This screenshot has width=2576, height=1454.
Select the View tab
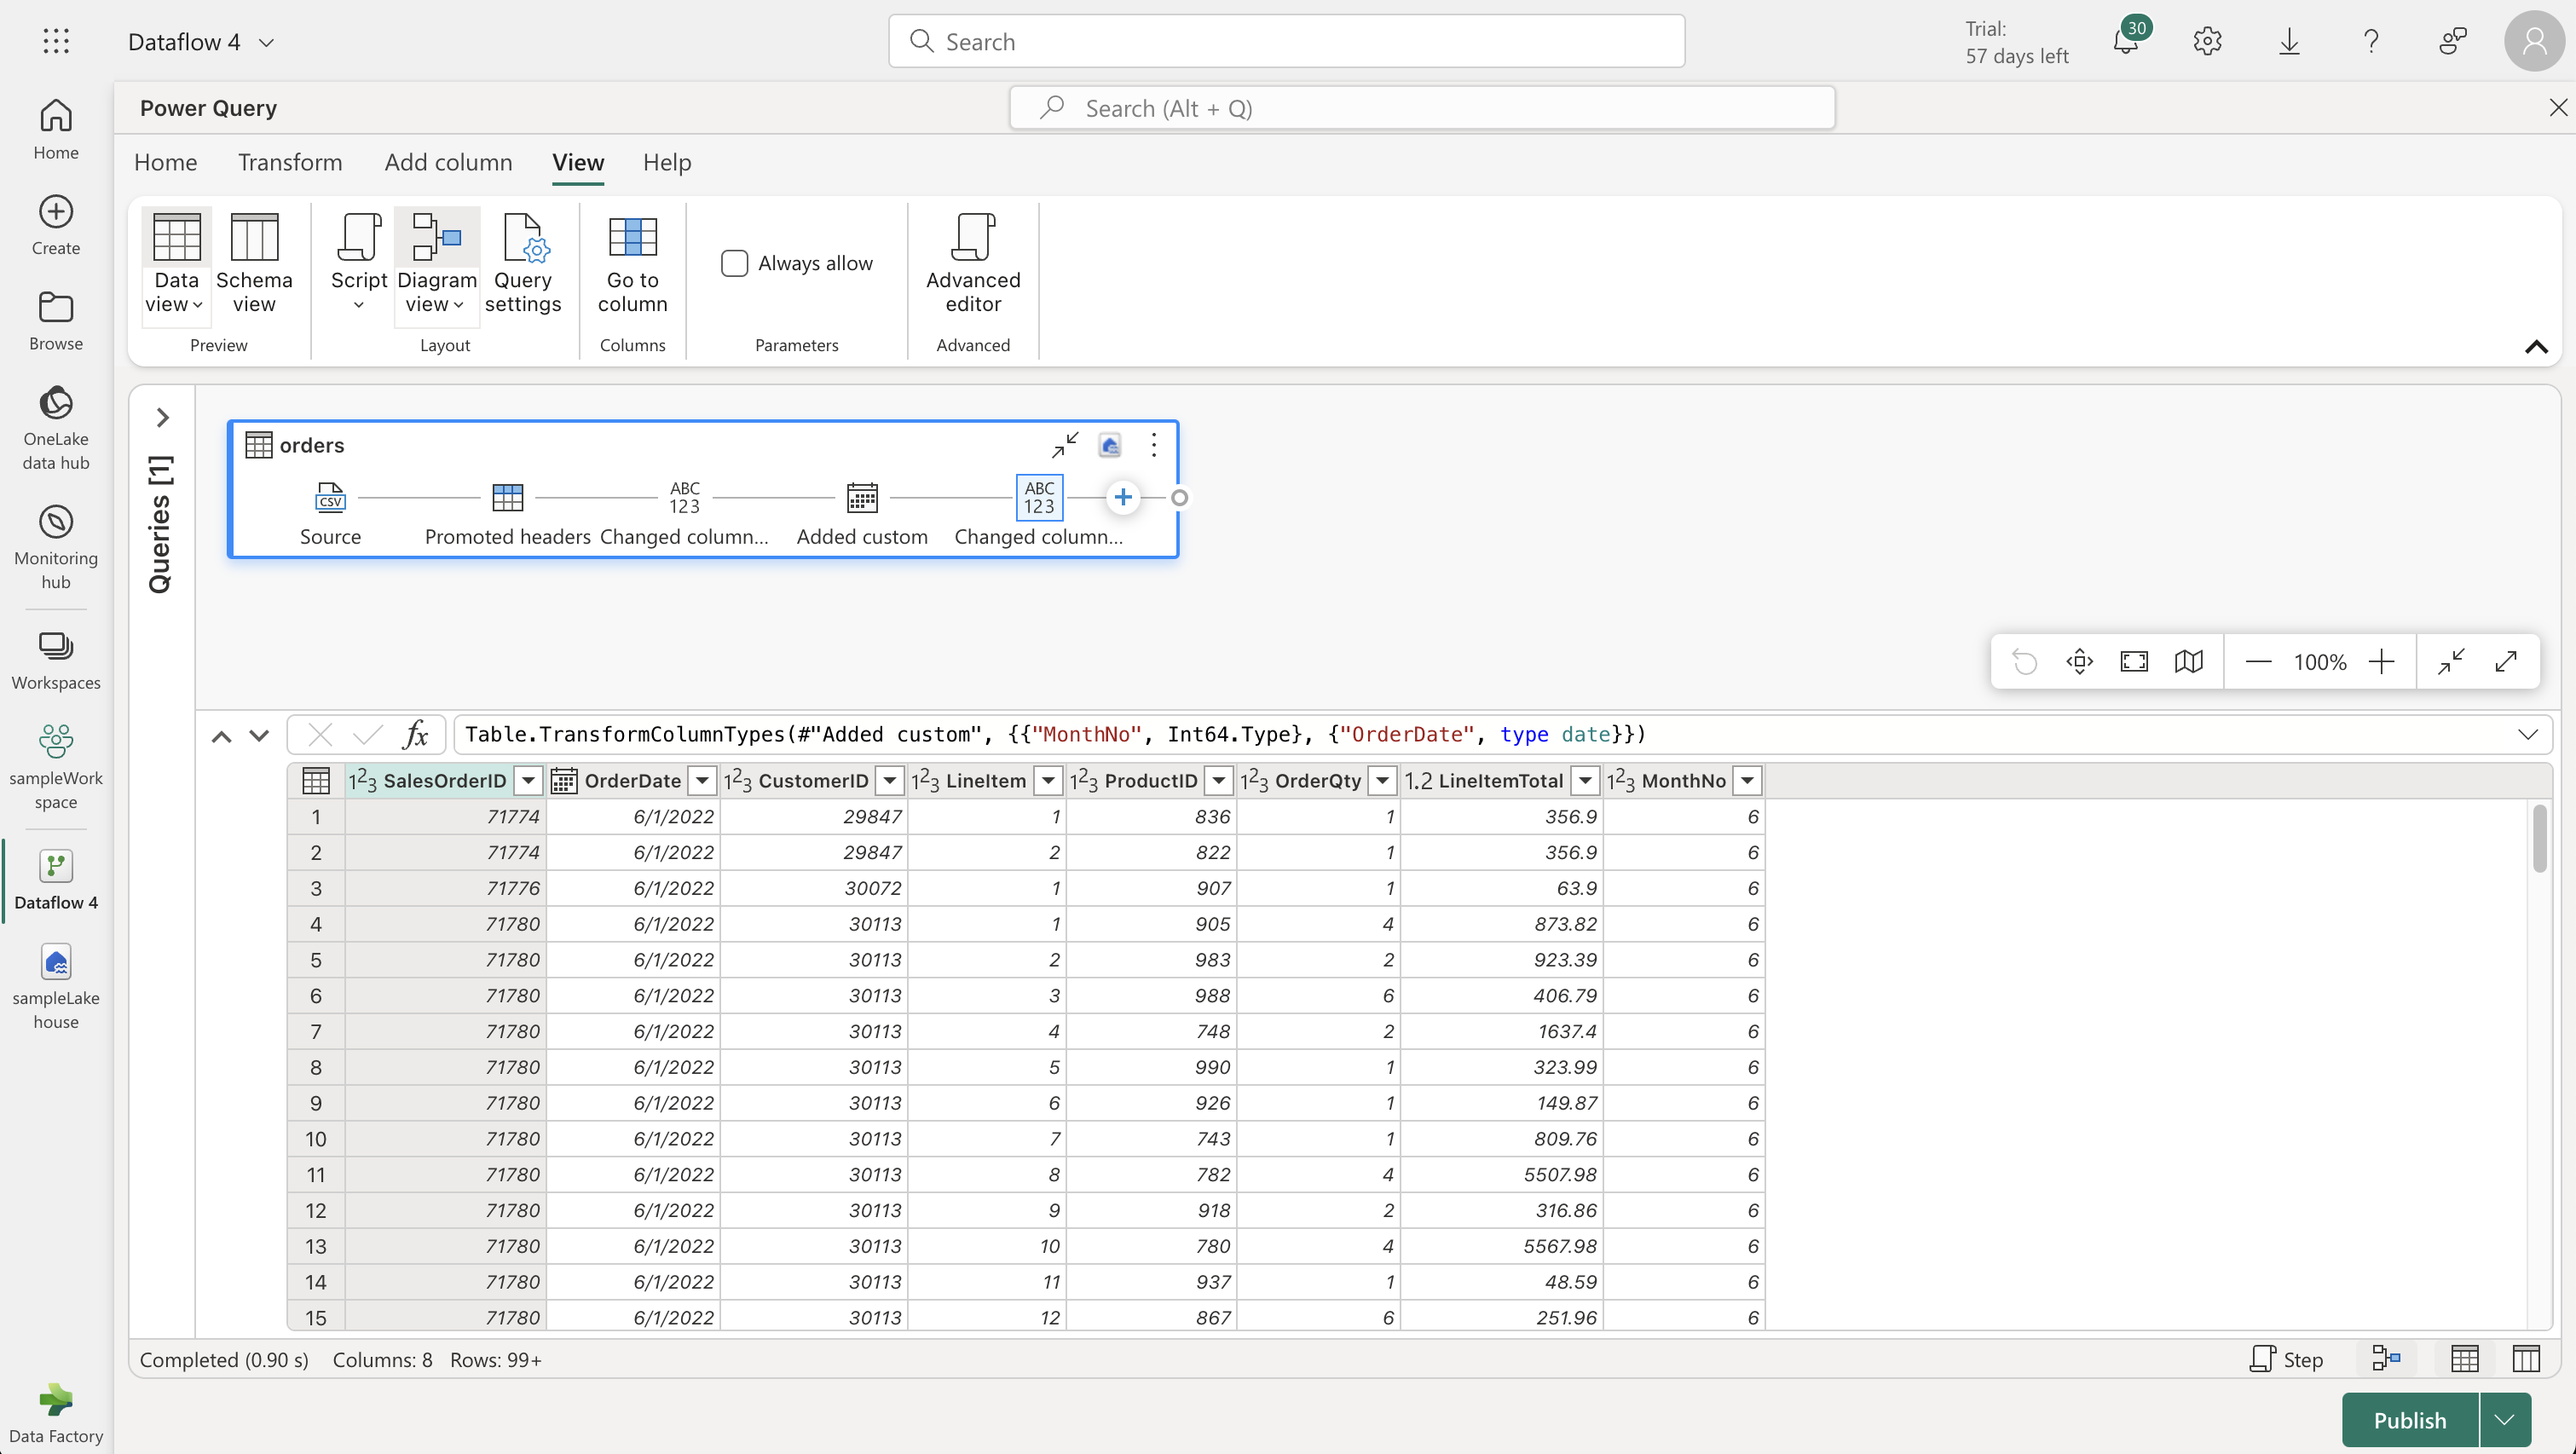coord(578,162)
